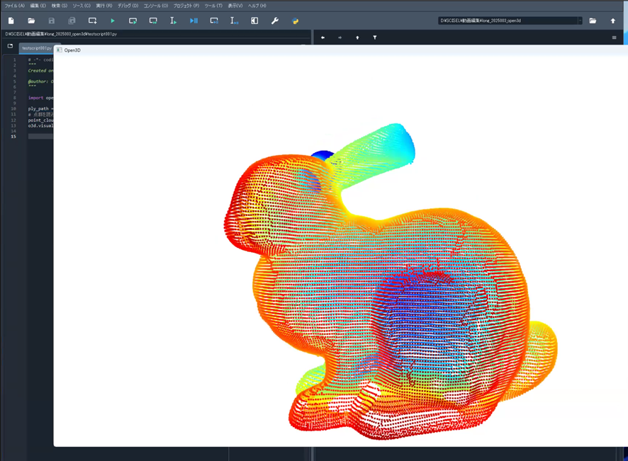
Task: Open the explorer pane options menu
Action: tap(614, 38)
